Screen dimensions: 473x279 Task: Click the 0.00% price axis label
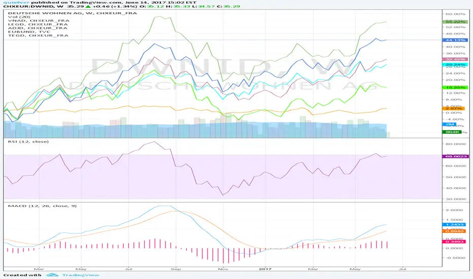click(454, 113)
